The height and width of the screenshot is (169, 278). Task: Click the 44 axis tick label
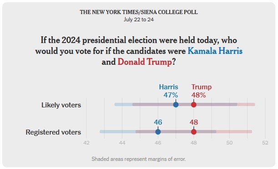click(x=122, y=143)
